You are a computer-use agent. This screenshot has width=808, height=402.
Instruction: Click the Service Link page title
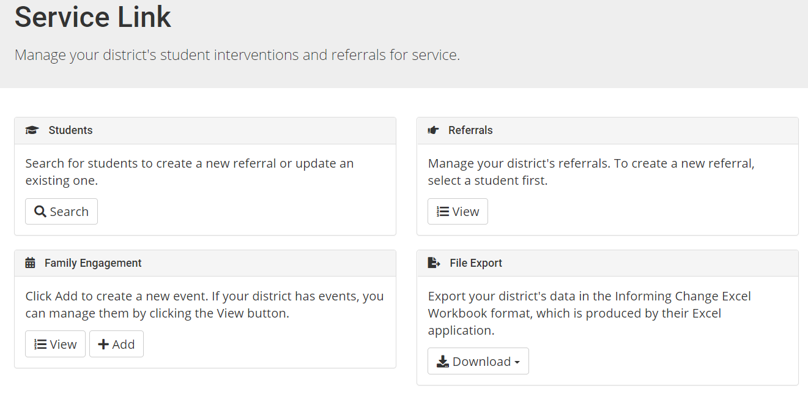[93, 17]
